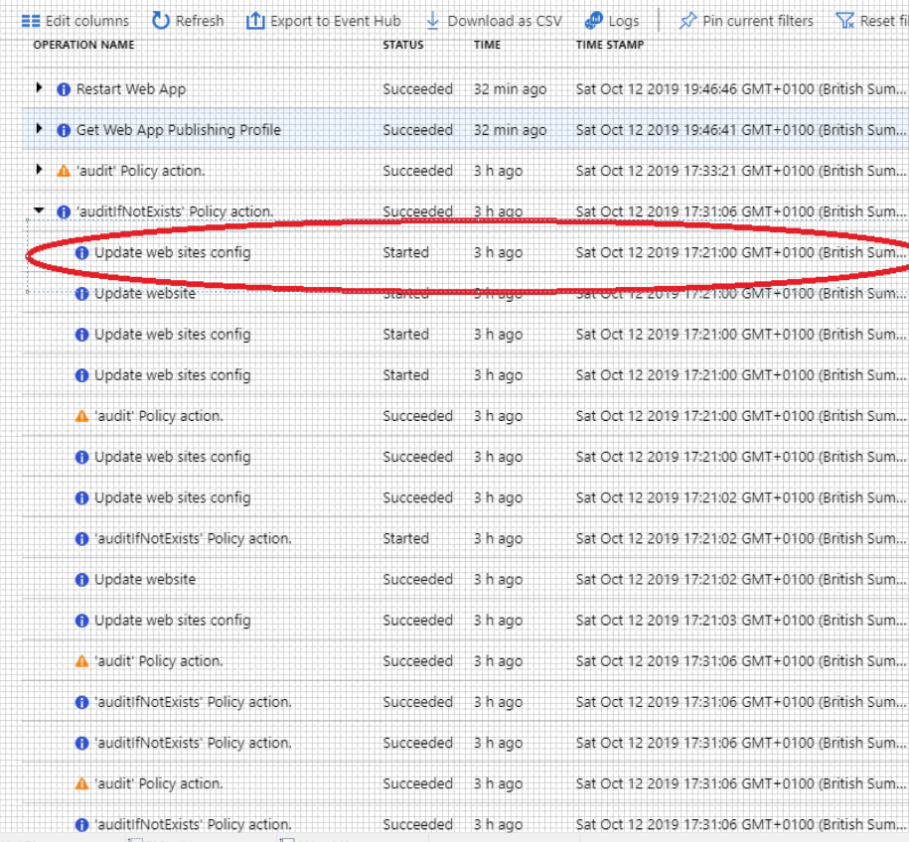Click the info icon beside Update website
Image resolution: width=909 pixels, height=842 pixels.
80,293
